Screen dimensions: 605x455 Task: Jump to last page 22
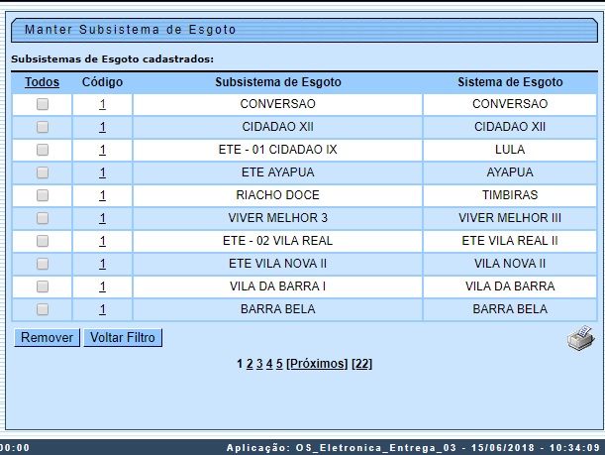point(361,364)
